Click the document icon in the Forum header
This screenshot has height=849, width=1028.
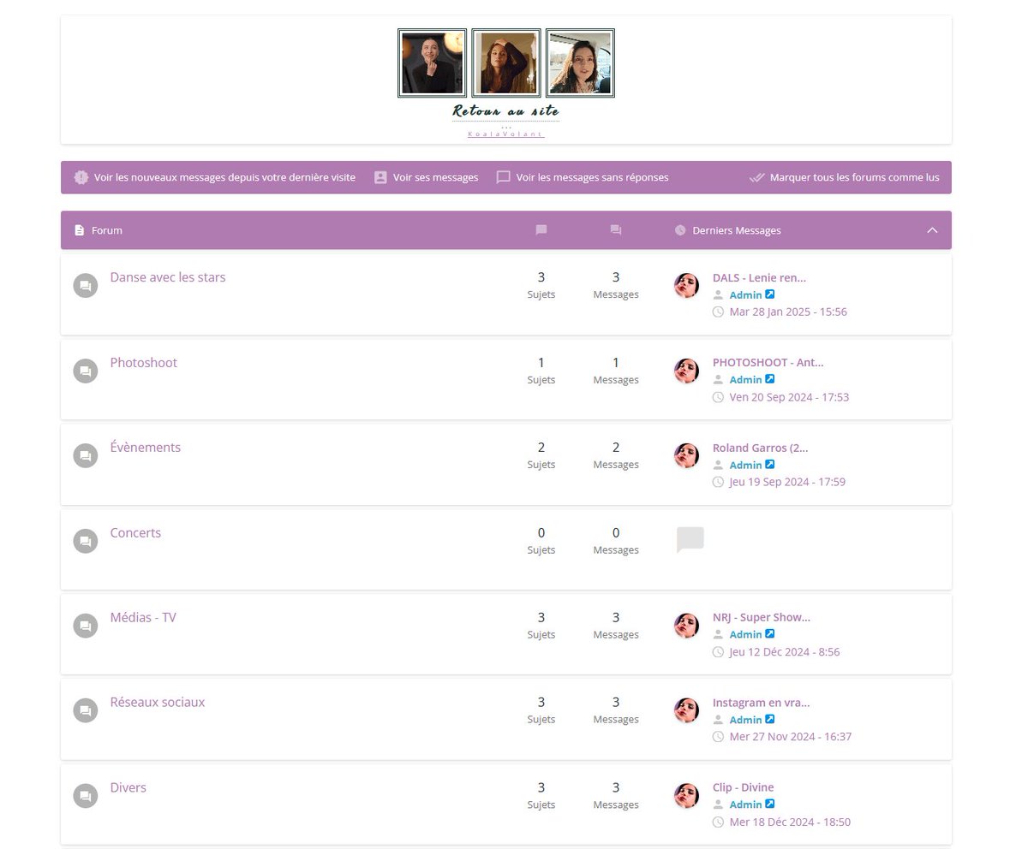pos(80,230)
